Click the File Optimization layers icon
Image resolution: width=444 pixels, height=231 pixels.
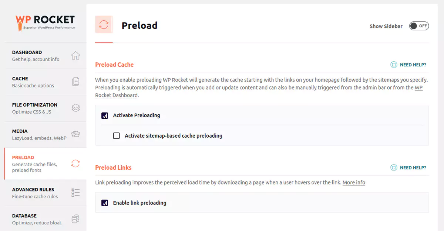coord(75,108)
